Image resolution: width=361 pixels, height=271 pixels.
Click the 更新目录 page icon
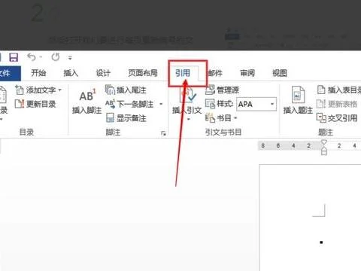pos(20,104)
